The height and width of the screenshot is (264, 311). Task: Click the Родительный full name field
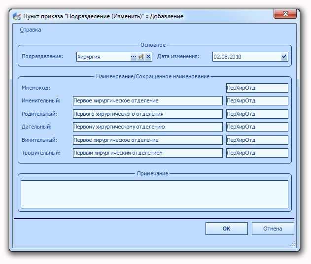(x=147, y=114)
